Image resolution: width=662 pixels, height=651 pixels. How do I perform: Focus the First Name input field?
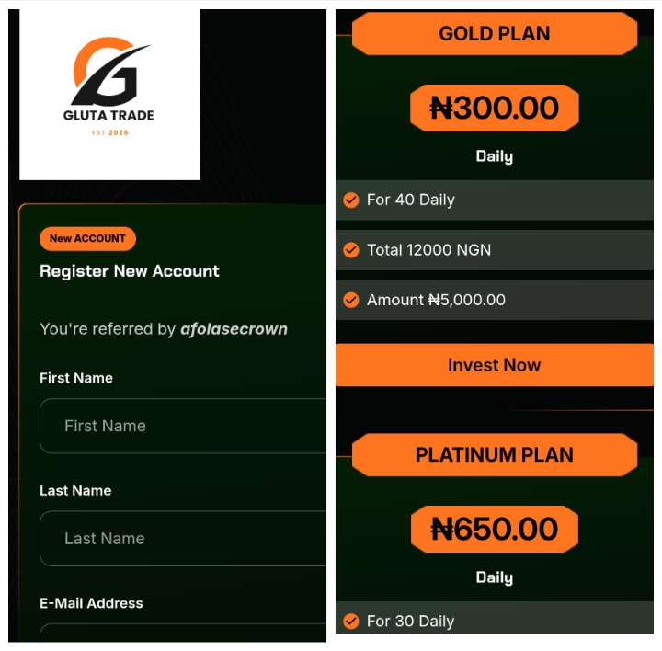(x=183, y=426)
